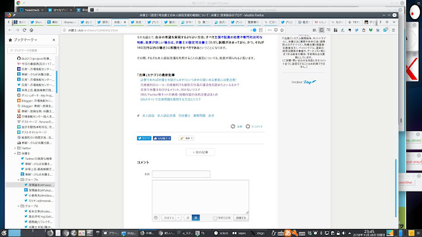Viewport: 422px width, 237px height.
Task: Open the xclock task in taskbar
Action: point(221,233)
